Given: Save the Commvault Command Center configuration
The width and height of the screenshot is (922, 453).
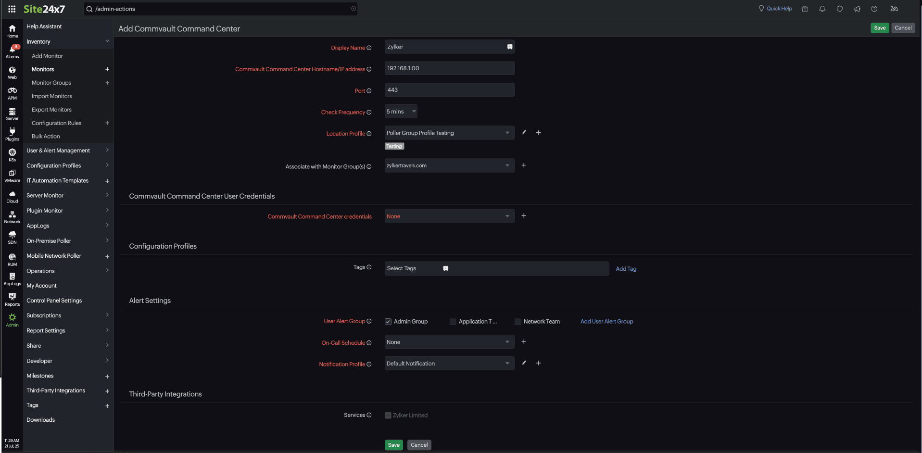Looking at the screenshot, I should click(879, 28).
